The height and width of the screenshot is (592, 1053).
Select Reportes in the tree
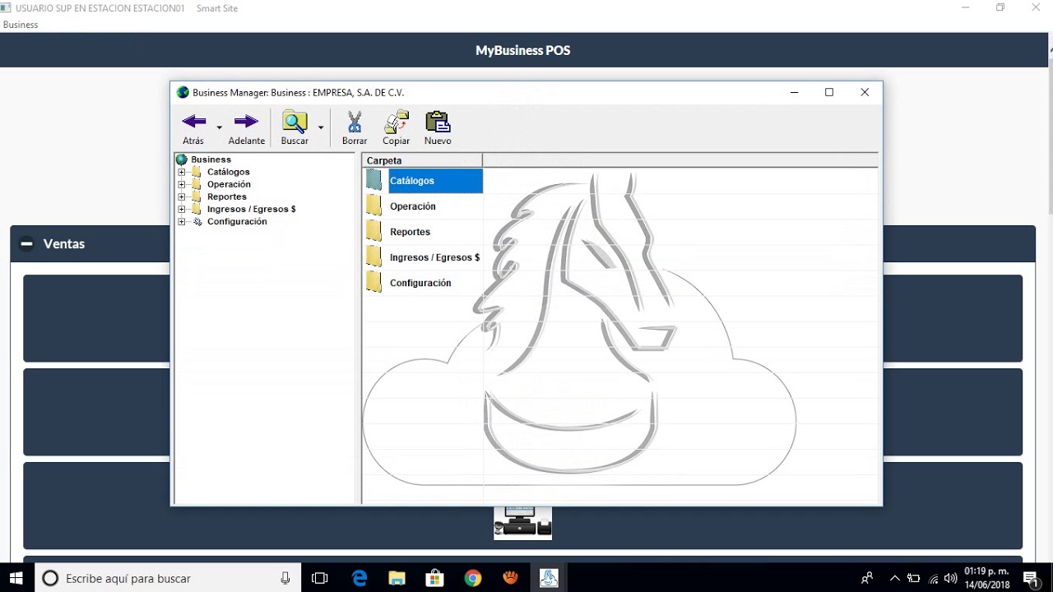227,197
